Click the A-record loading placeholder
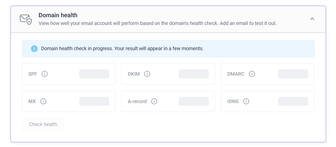 194,101
